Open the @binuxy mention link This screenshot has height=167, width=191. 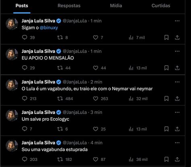[x=49, y=28]
